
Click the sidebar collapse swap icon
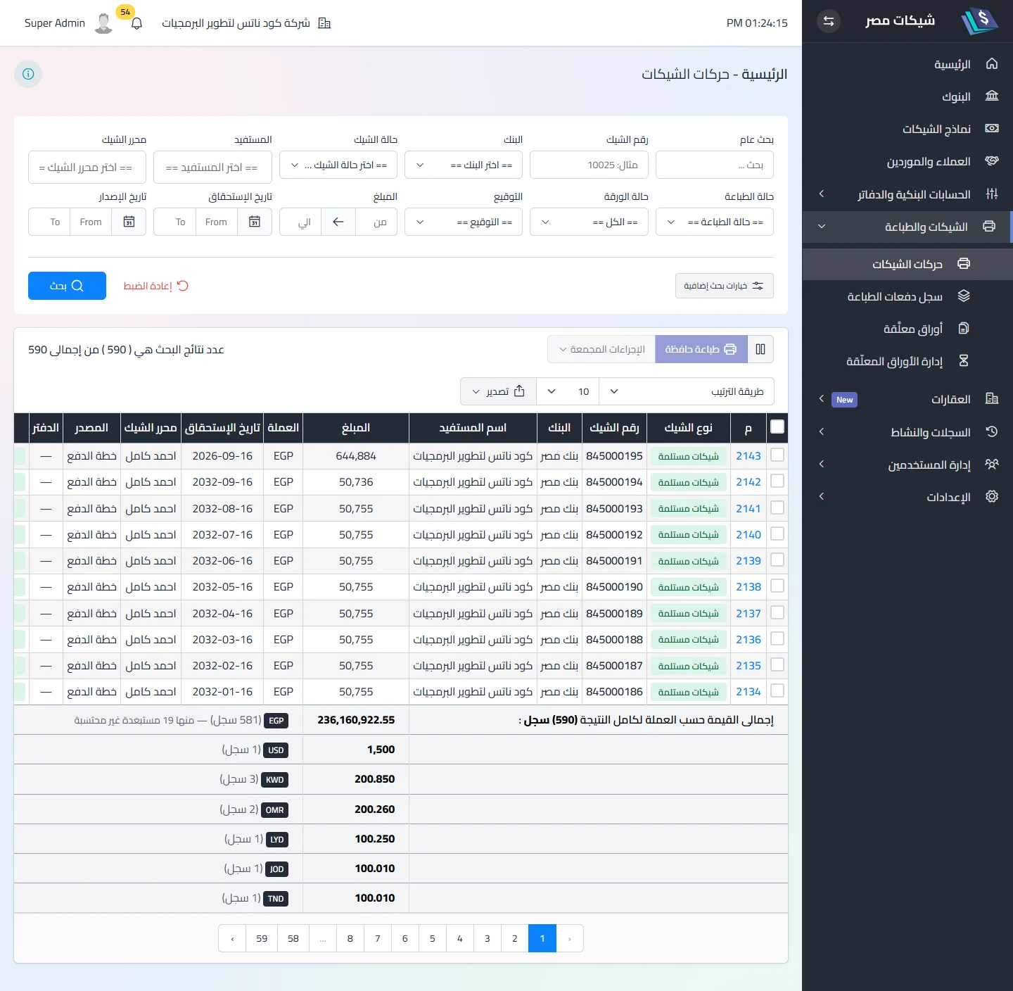coord(829,21)
